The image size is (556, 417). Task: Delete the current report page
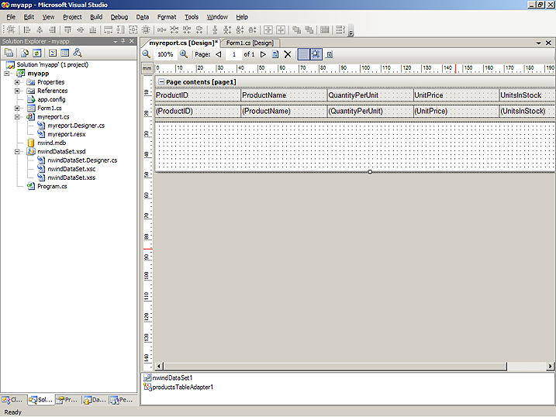click(x=288, y=54)
